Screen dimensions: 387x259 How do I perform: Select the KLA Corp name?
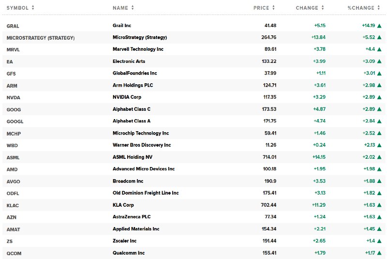tap(123, 205)
